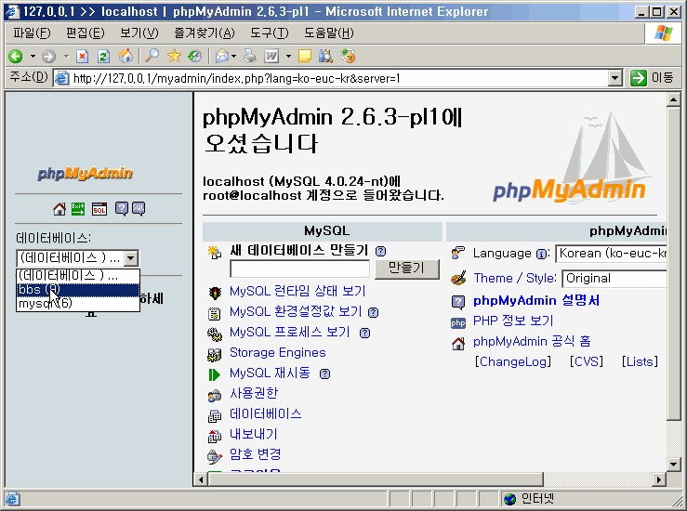The width and height of the screenshot is (687, 511).
Task: Click the green 이동 Go button
Action: coord(652,78)
